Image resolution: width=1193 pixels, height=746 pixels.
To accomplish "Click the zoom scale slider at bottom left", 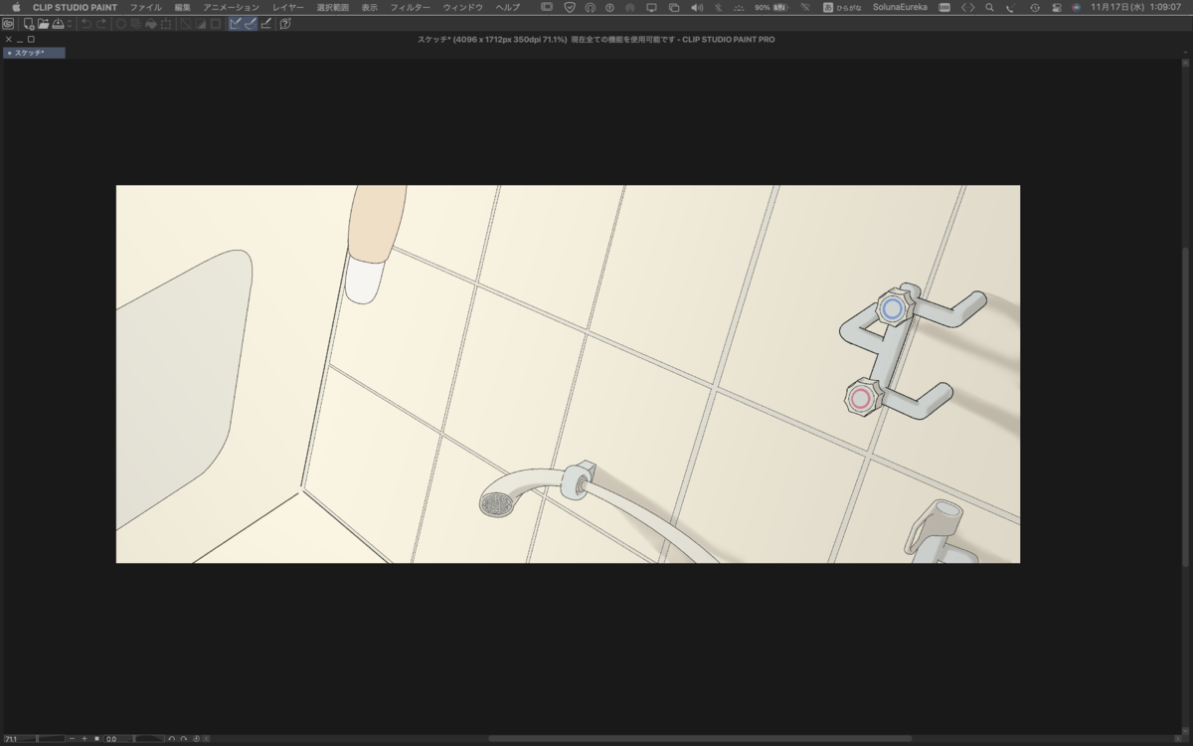I will [35, 739].
